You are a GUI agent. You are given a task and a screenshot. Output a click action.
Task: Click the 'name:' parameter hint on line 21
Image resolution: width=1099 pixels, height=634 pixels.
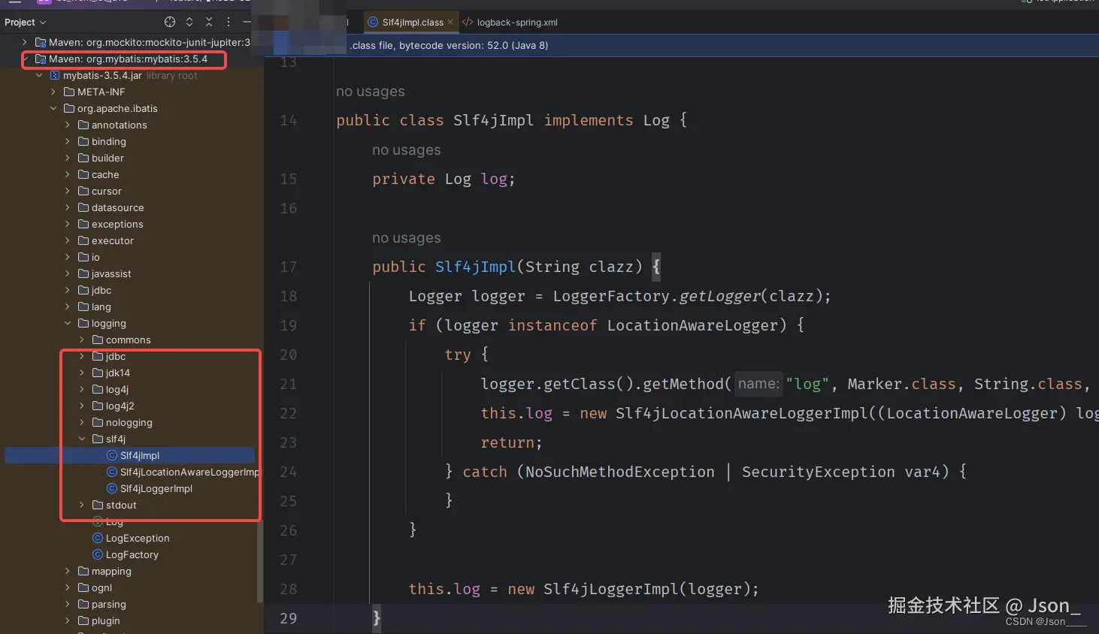point(758,384)
